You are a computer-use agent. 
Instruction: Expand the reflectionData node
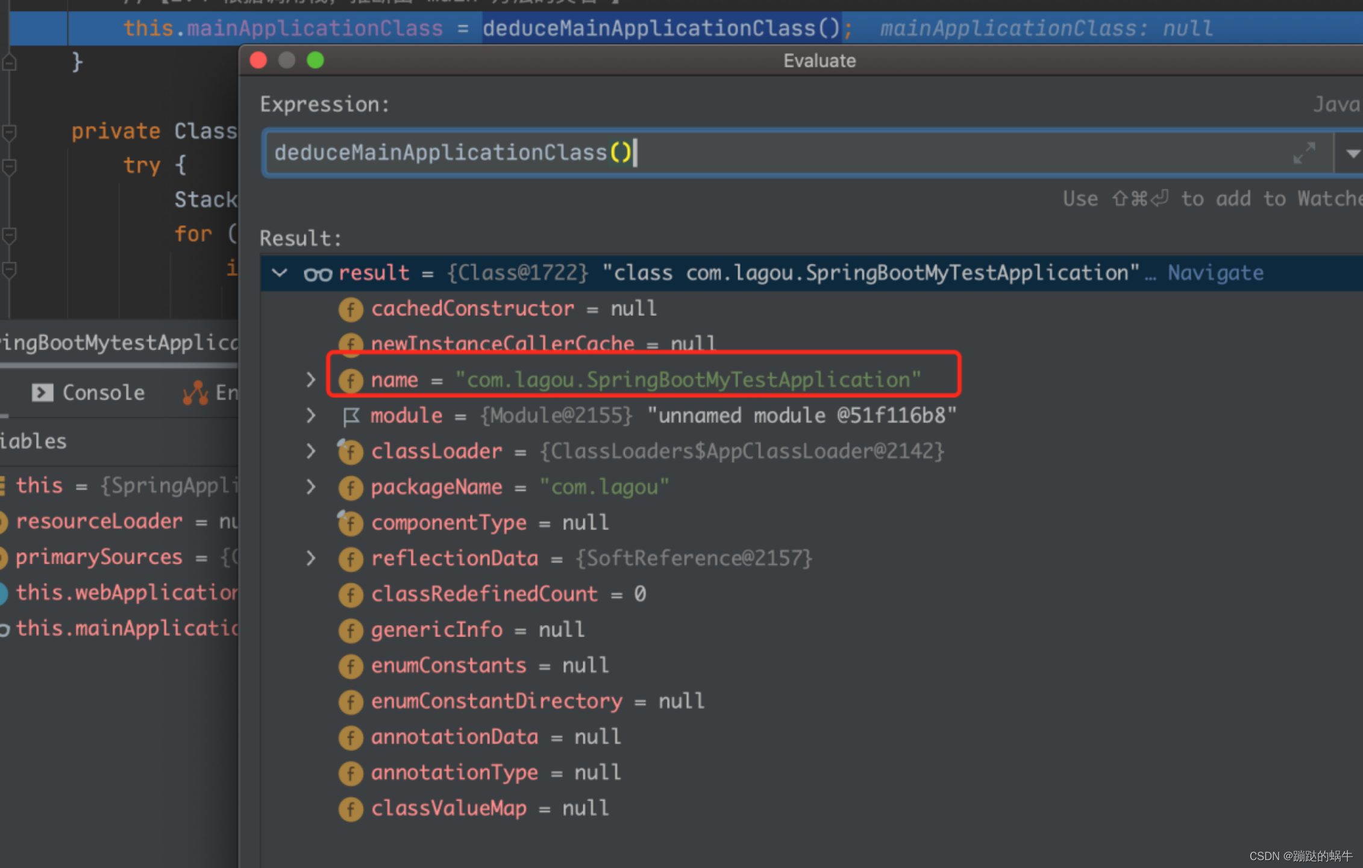click(311, 559)
